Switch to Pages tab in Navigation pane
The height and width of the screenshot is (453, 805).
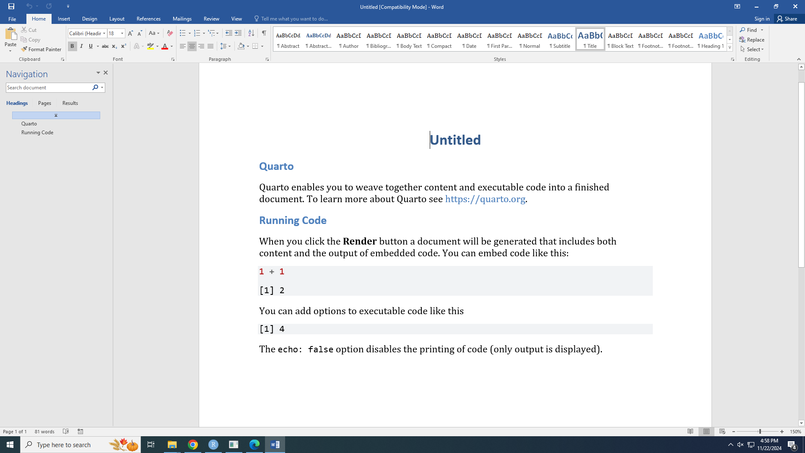tap(44, 103)
